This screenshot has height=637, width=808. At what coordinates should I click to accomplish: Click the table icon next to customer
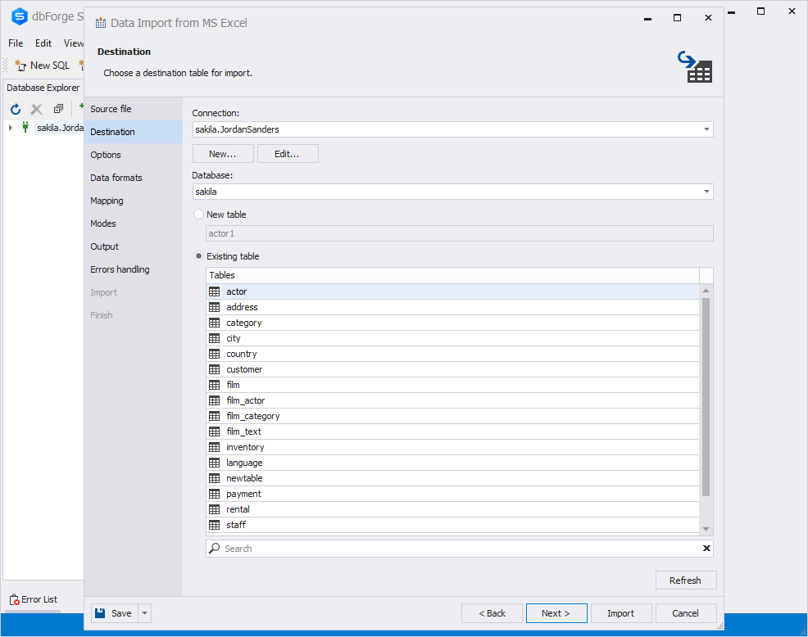pos(215,369)
